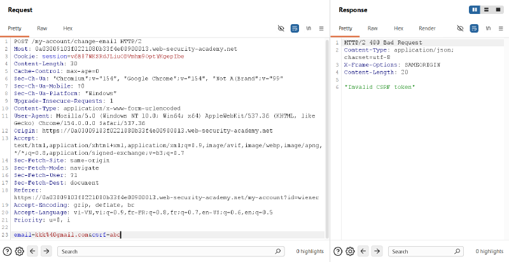Click the Cache-Control header line
509x262 pixels.
pos(57,71)
